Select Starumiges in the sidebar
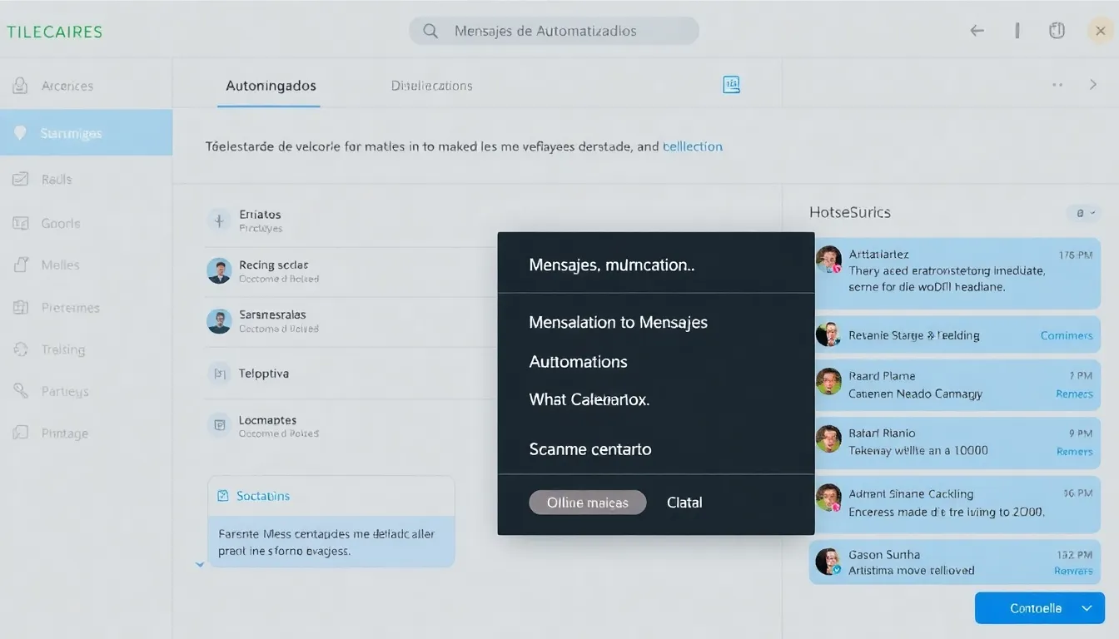Image resolution: width=1119 pixels, height=639 pixels. [86, 133]
